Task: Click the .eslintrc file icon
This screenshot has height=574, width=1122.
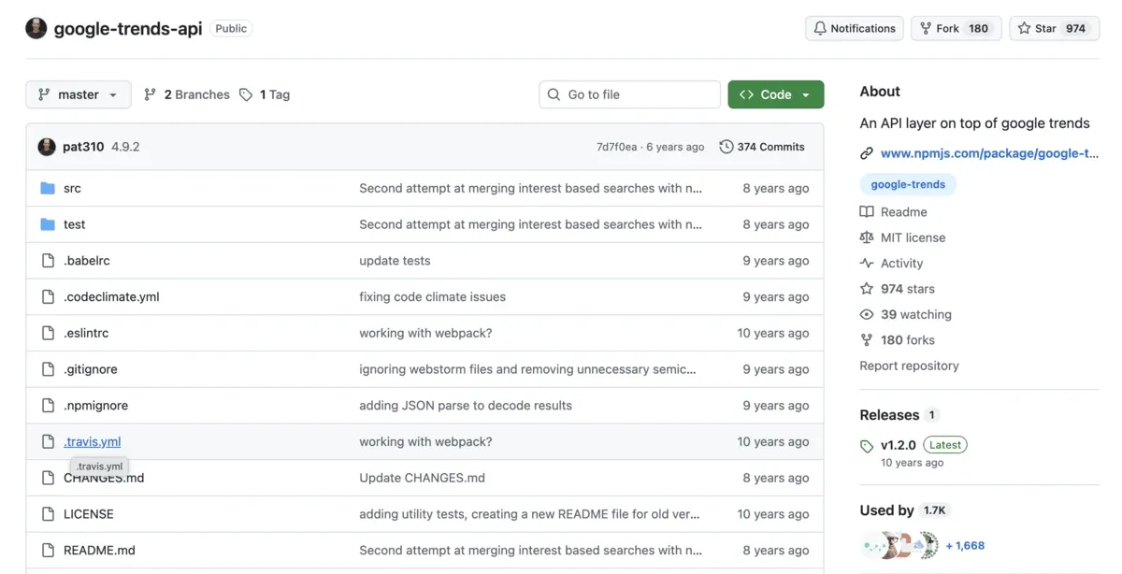Action: (48, 333)
